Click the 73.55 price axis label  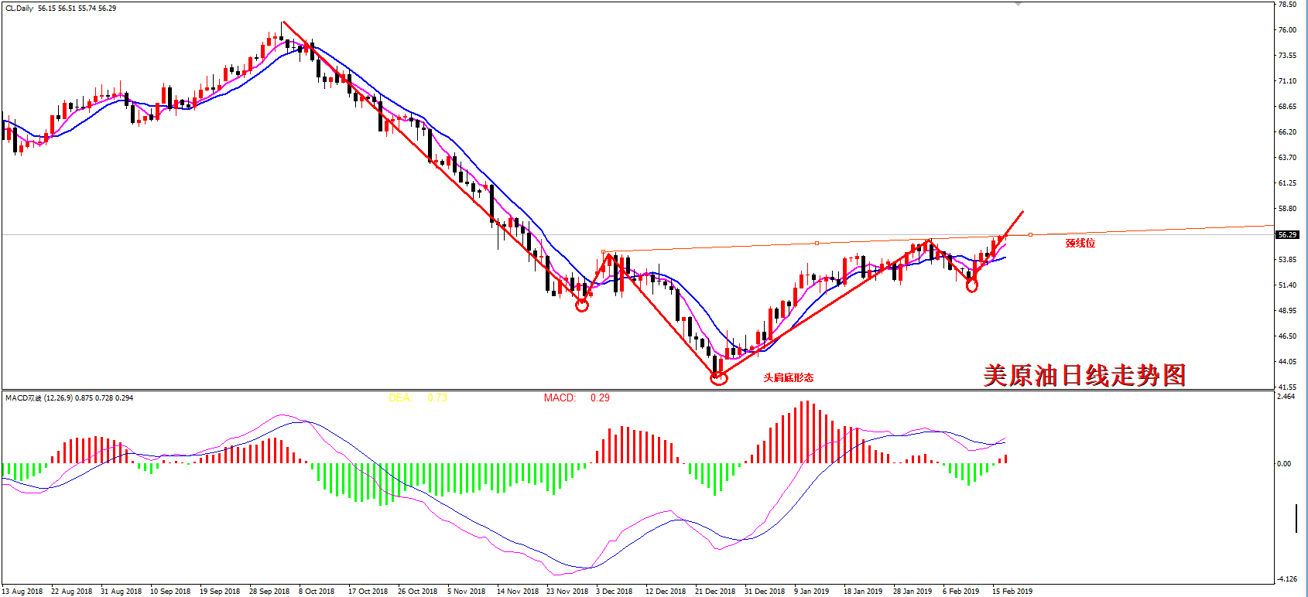[1287, 56]
